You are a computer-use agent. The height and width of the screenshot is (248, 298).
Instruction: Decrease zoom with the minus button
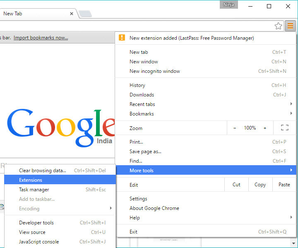tap(235, 128)
